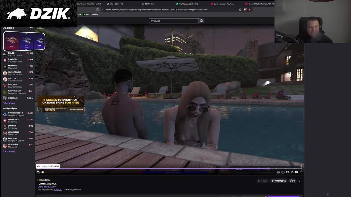
Task: Open Grand Theft Auto V category link
Action: pyautogui.click(x=47, y=187)
